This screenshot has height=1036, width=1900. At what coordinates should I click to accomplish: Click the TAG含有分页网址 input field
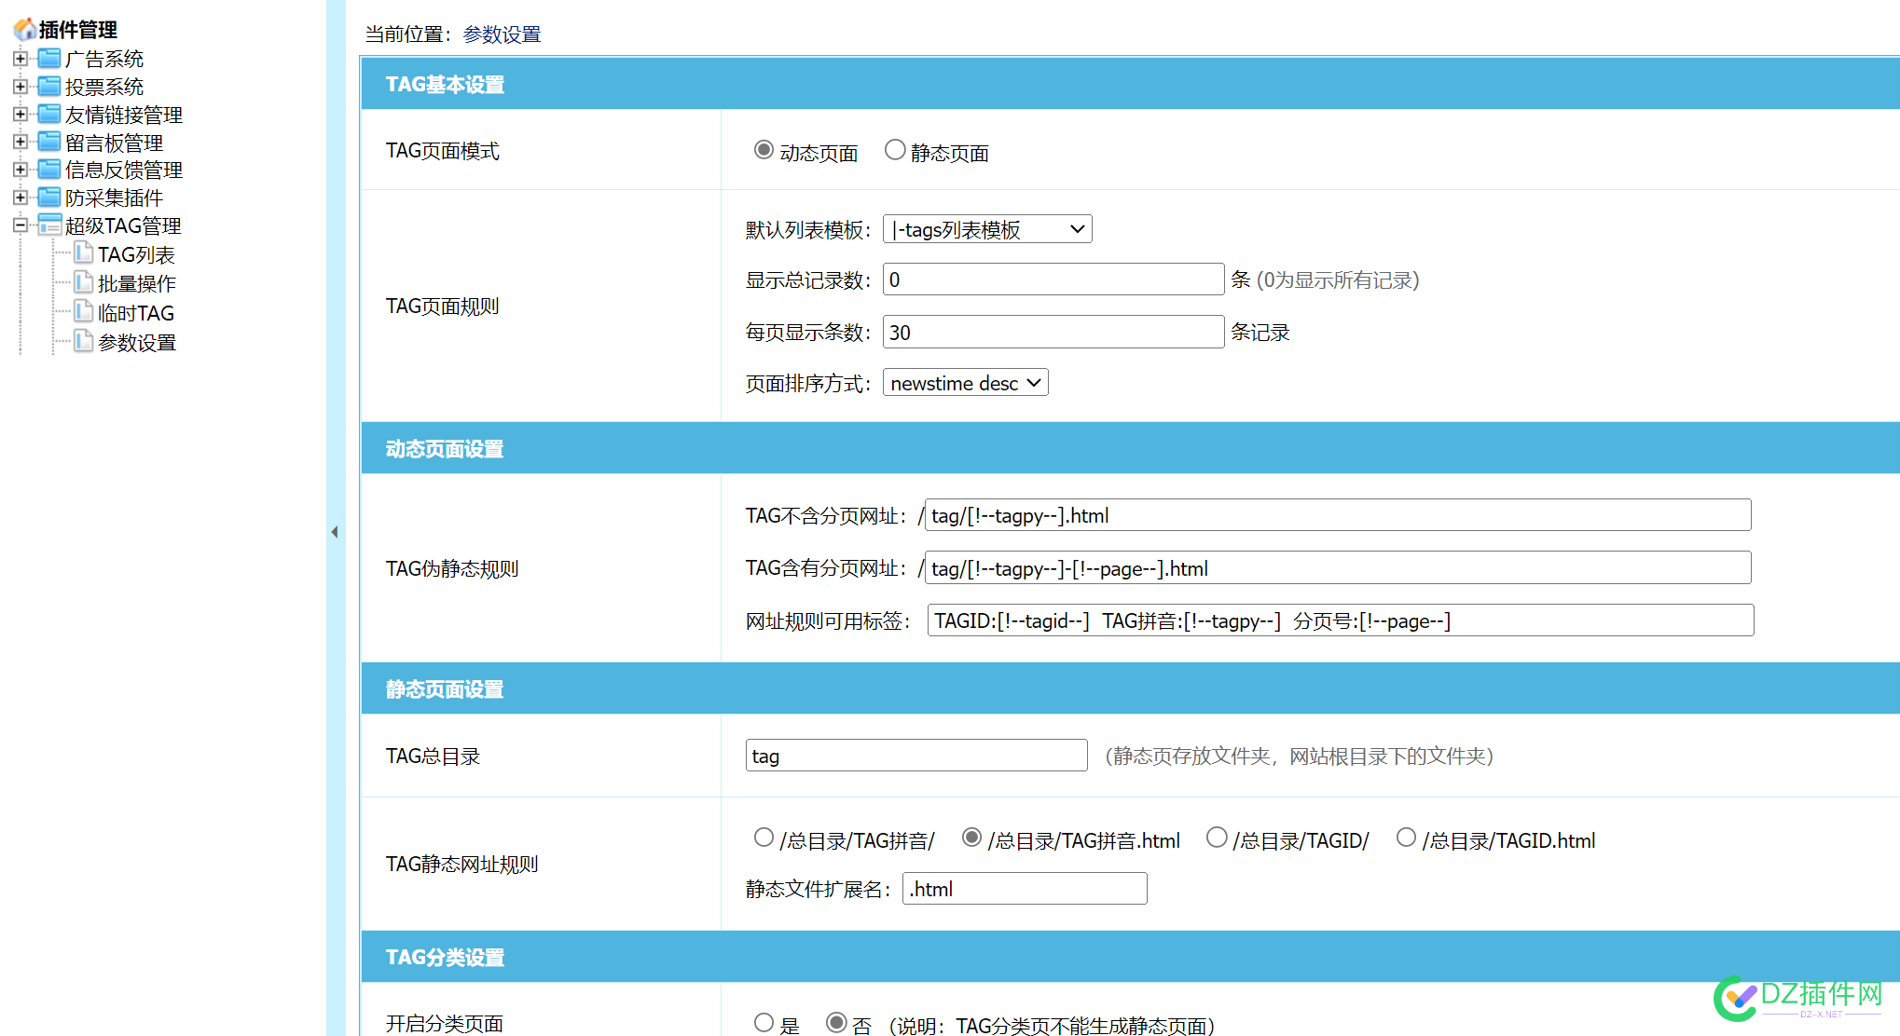point(1338,567)
